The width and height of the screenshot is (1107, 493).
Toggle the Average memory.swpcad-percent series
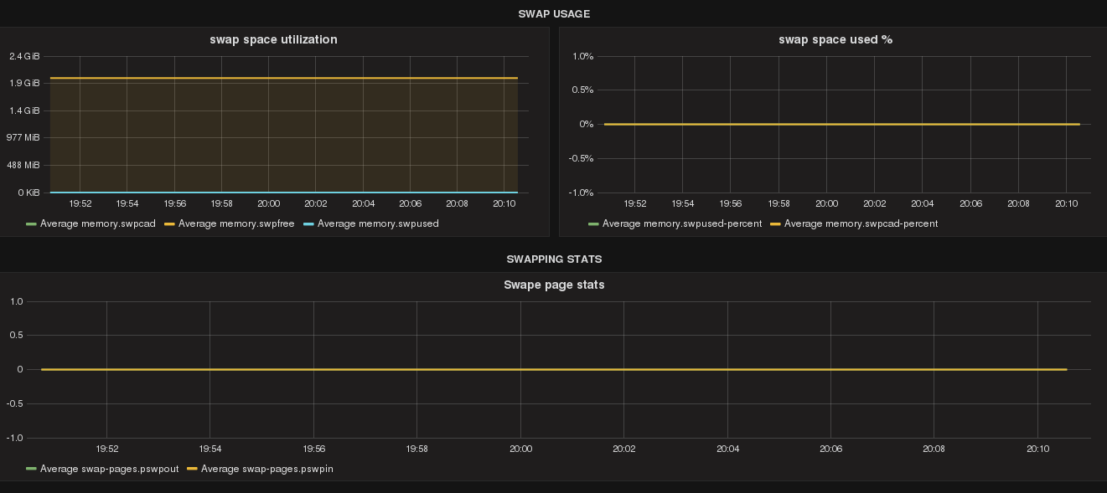[x=861, y=223]
